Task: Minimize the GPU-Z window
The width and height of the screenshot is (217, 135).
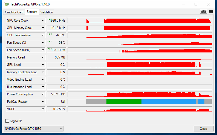Action: coord(184,4)
